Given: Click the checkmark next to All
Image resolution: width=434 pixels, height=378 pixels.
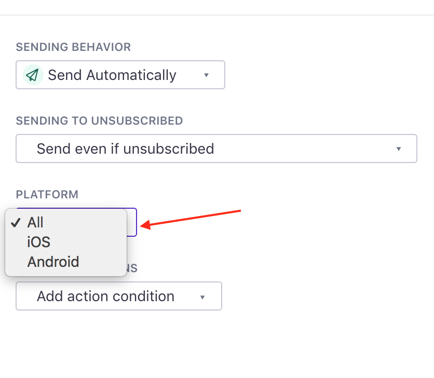Looking at the screenshot, I should tap(16, 222).
